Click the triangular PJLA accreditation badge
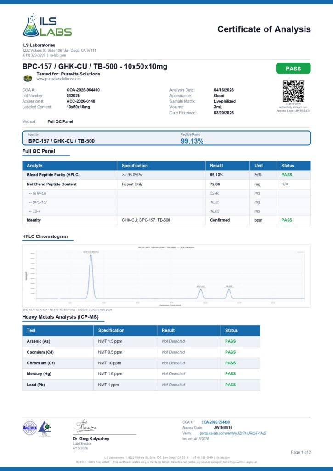 pyautogui.click(x=45, y=428)
